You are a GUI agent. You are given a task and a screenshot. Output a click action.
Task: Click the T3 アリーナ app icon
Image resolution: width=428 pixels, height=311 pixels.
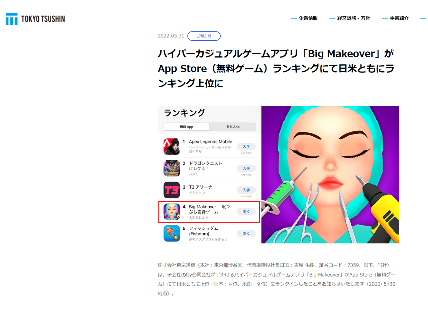tap(172, 190)
